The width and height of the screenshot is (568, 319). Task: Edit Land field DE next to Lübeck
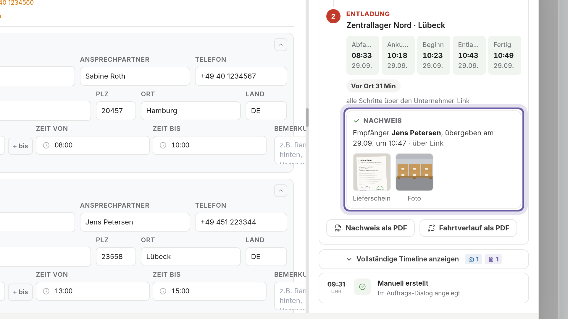[x=266, y=257]
